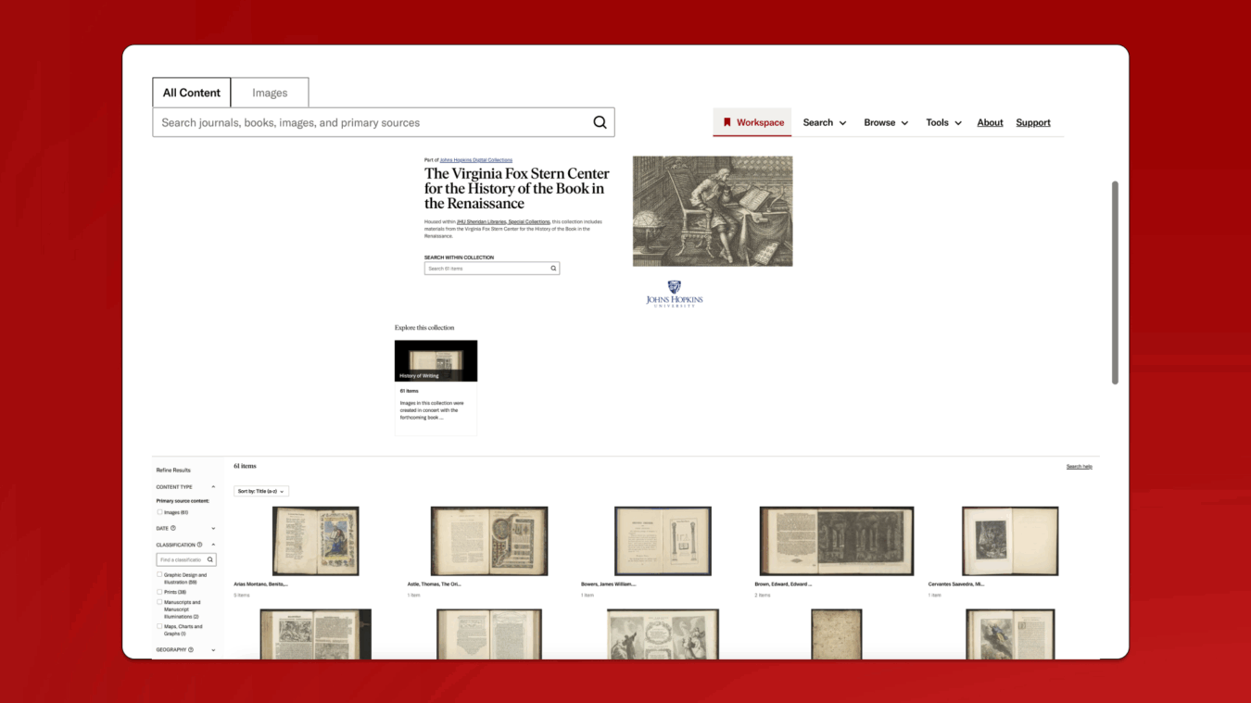Collapse the CONTENT TYPE section

point(213,487)
